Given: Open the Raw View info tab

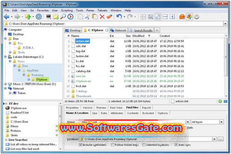Looking at the screenshot, I should [x=116, y=108].
